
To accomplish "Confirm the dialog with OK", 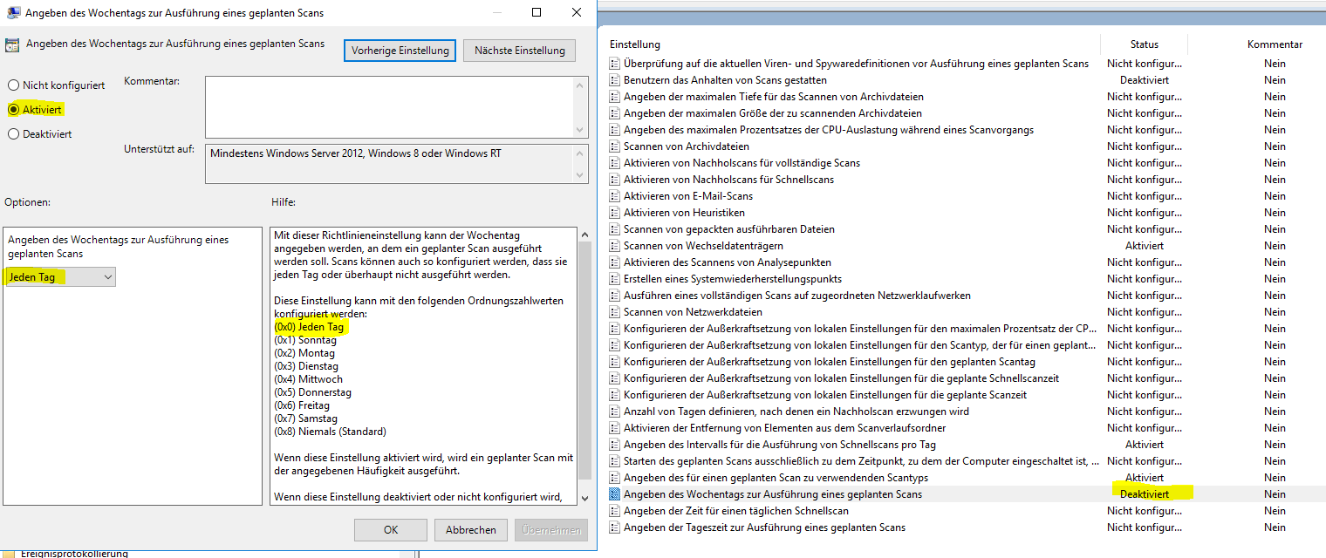I will click(391, 529).
